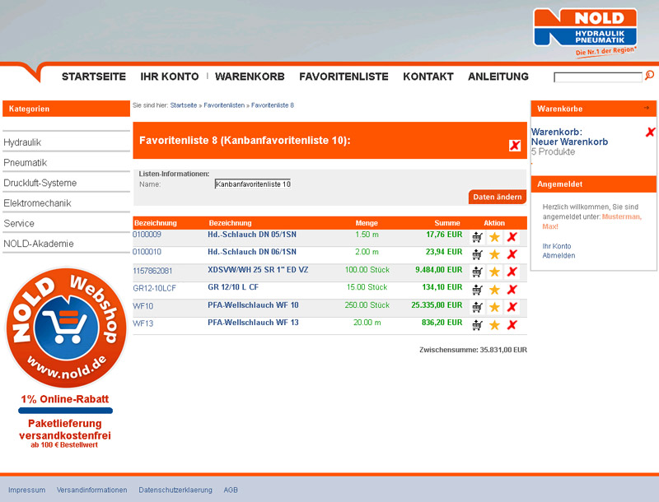The height and width of the screenshot is (502, 659).
Task: Click the search magnifier icon
Action: click(649, 75)
